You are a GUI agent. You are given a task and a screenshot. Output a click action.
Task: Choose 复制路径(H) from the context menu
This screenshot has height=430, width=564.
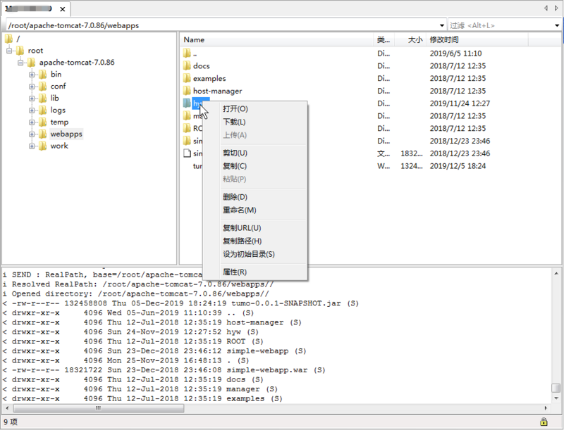point(242,241)
